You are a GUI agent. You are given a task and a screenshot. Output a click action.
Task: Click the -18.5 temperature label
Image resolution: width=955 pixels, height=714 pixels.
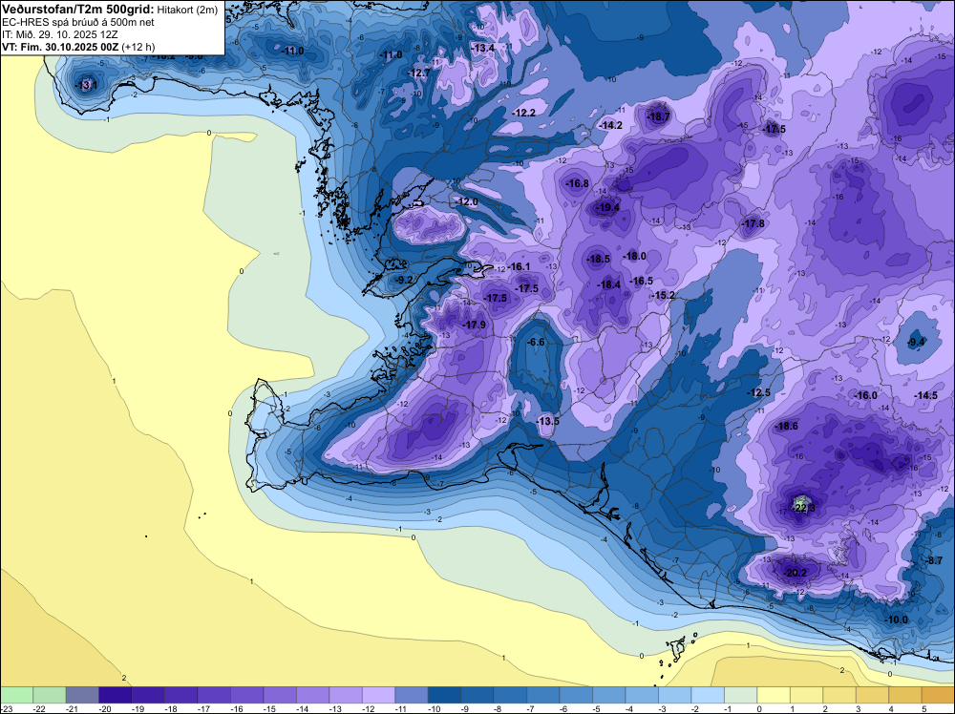[x=598, y=259]
